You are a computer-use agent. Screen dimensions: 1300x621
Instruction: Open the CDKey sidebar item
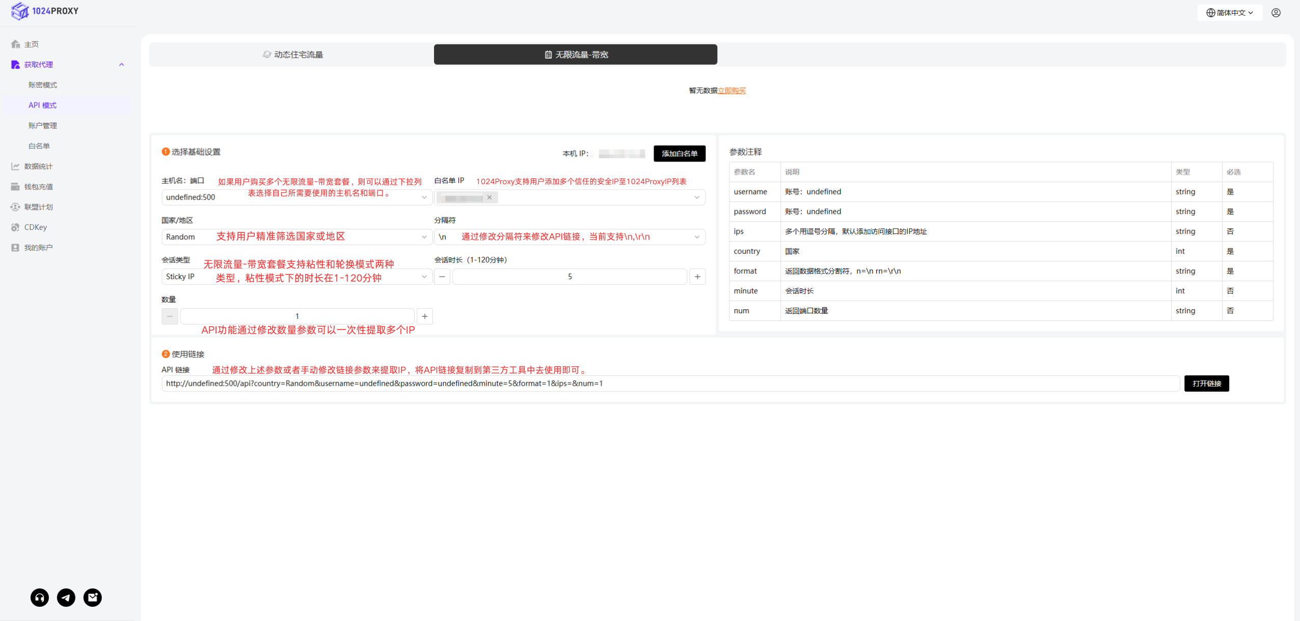[x=35, y=227]
